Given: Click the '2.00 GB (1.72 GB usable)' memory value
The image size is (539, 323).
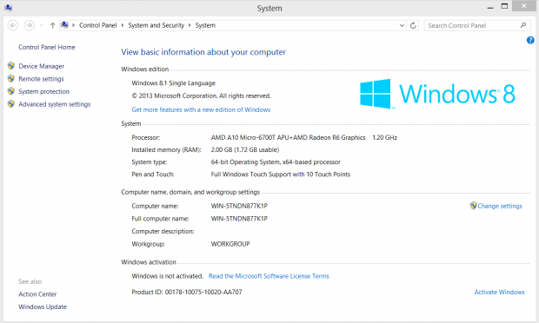Looking at the screenshot, I should pos(245,150).
